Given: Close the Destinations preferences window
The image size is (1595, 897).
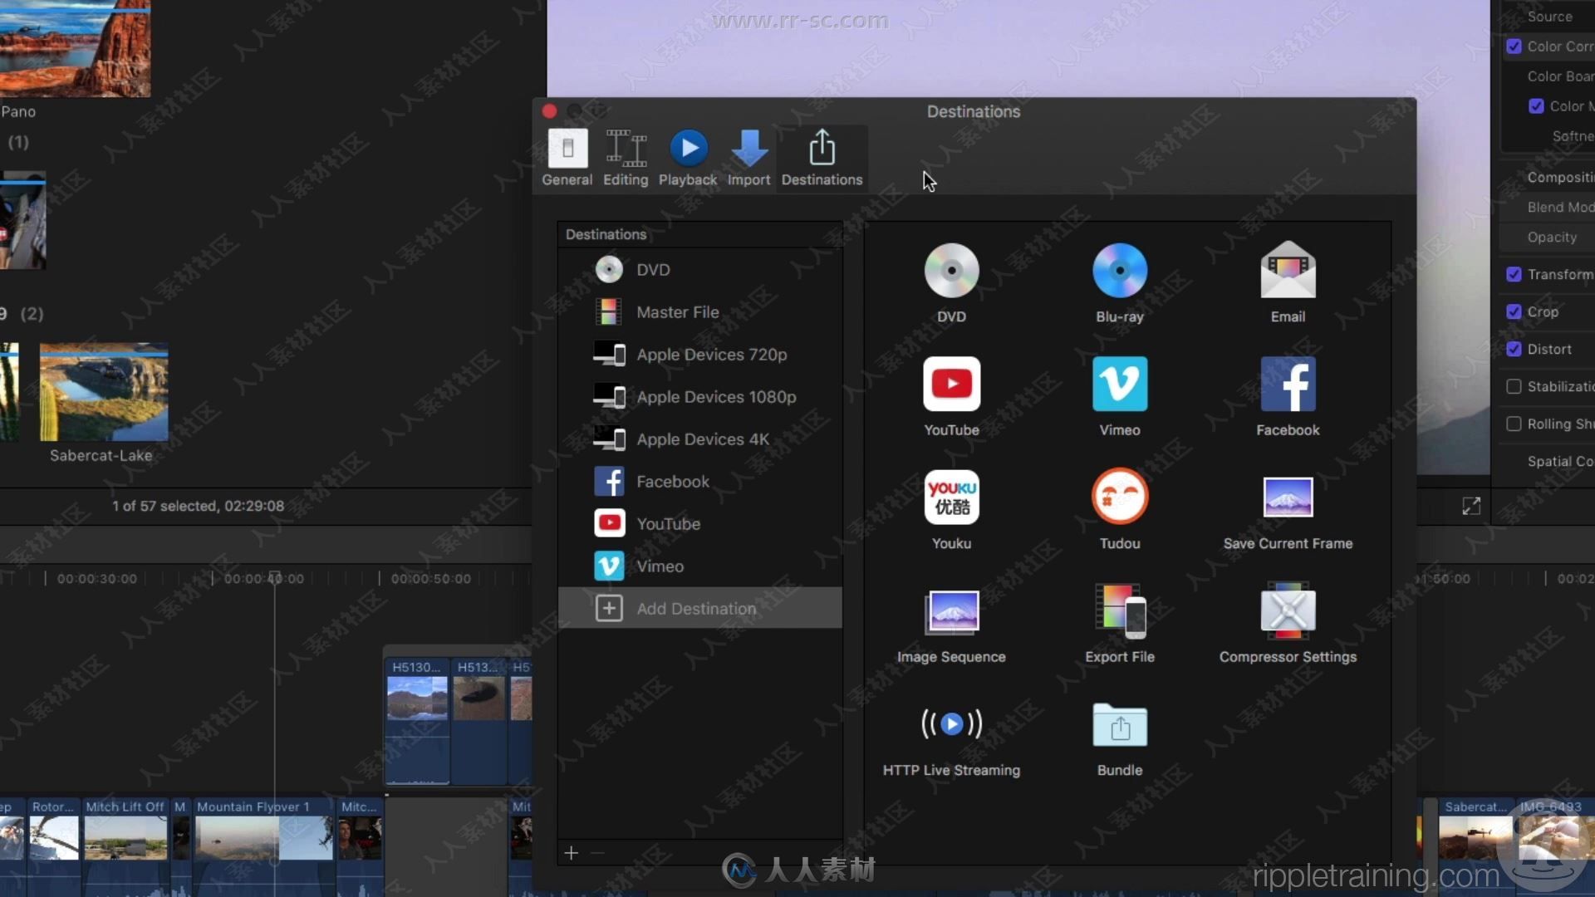Looking at the screenshot, I should (x=549, y=111).
